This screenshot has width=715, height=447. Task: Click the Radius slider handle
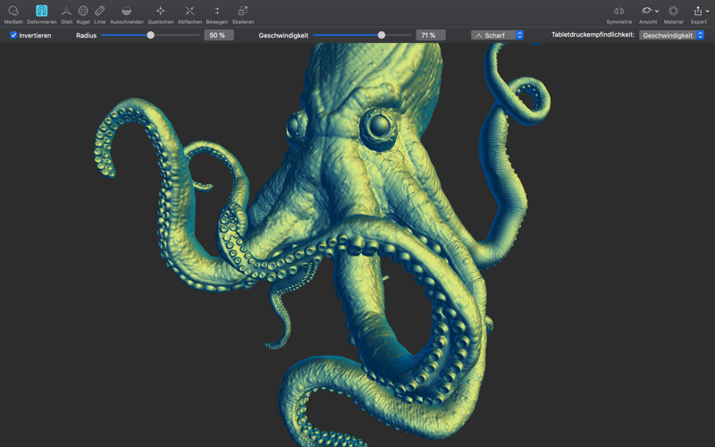point(150,36)
